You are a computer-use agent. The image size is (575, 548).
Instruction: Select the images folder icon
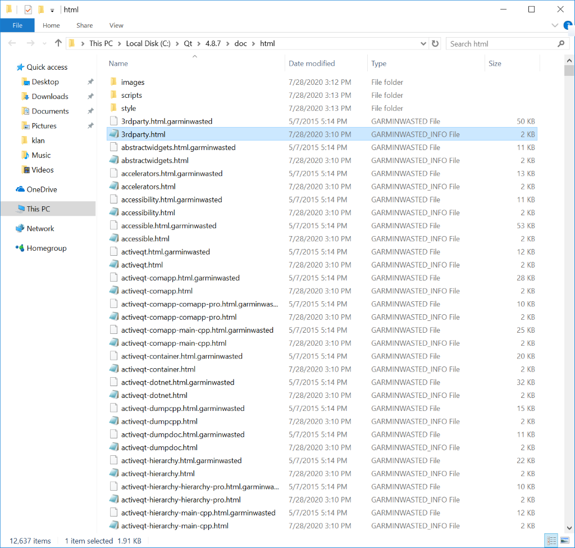tap(113, 82)
